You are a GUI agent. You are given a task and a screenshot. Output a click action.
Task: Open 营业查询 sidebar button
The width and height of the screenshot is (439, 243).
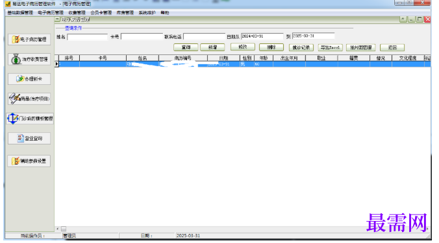pyautogui.click(x=29, y=138)
